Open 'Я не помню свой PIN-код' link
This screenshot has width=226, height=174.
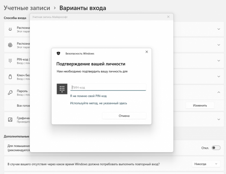tap(89, 96)
